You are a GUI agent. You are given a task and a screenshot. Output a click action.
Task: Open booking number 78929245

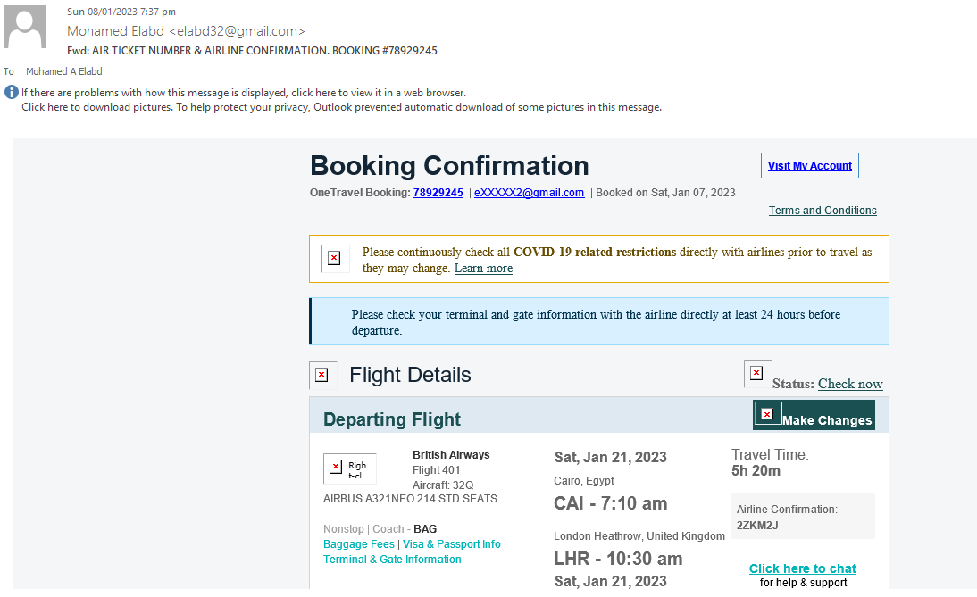[438, 192]
